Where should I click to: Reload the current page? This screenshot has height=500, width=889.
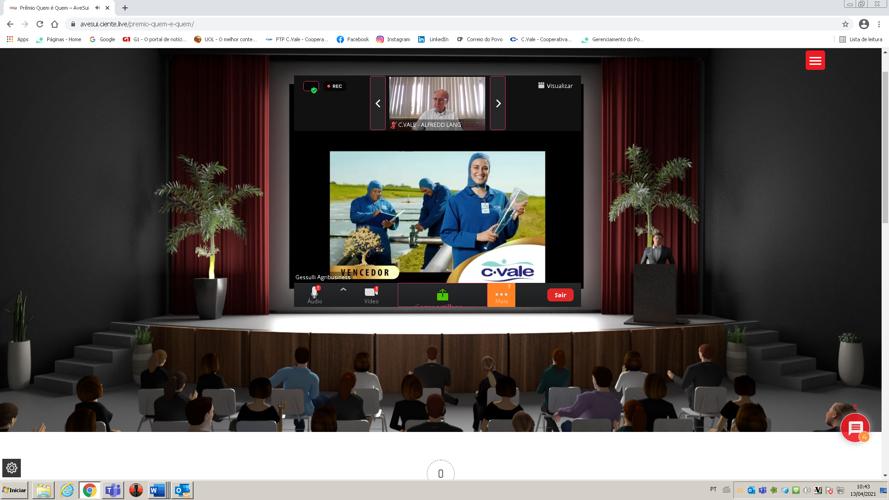point(40,24)
